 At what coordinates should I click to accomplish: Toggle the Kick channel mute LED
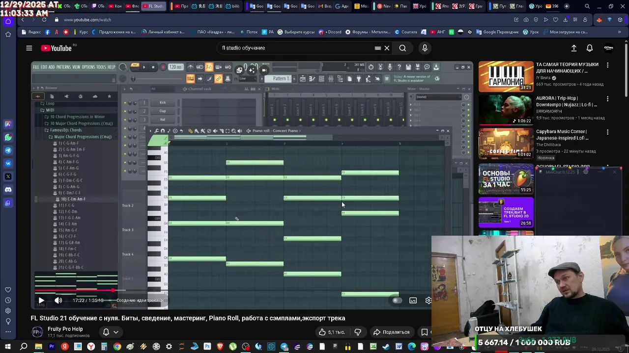point(125,102)
